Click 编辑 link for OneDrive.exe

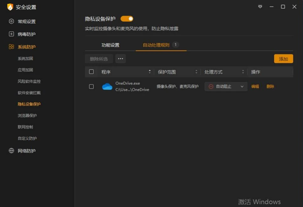pos(255,86)
